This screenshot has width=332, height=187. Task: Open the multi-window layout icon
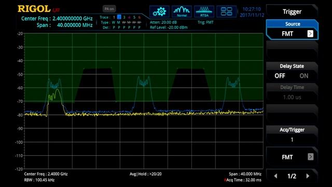226,11
